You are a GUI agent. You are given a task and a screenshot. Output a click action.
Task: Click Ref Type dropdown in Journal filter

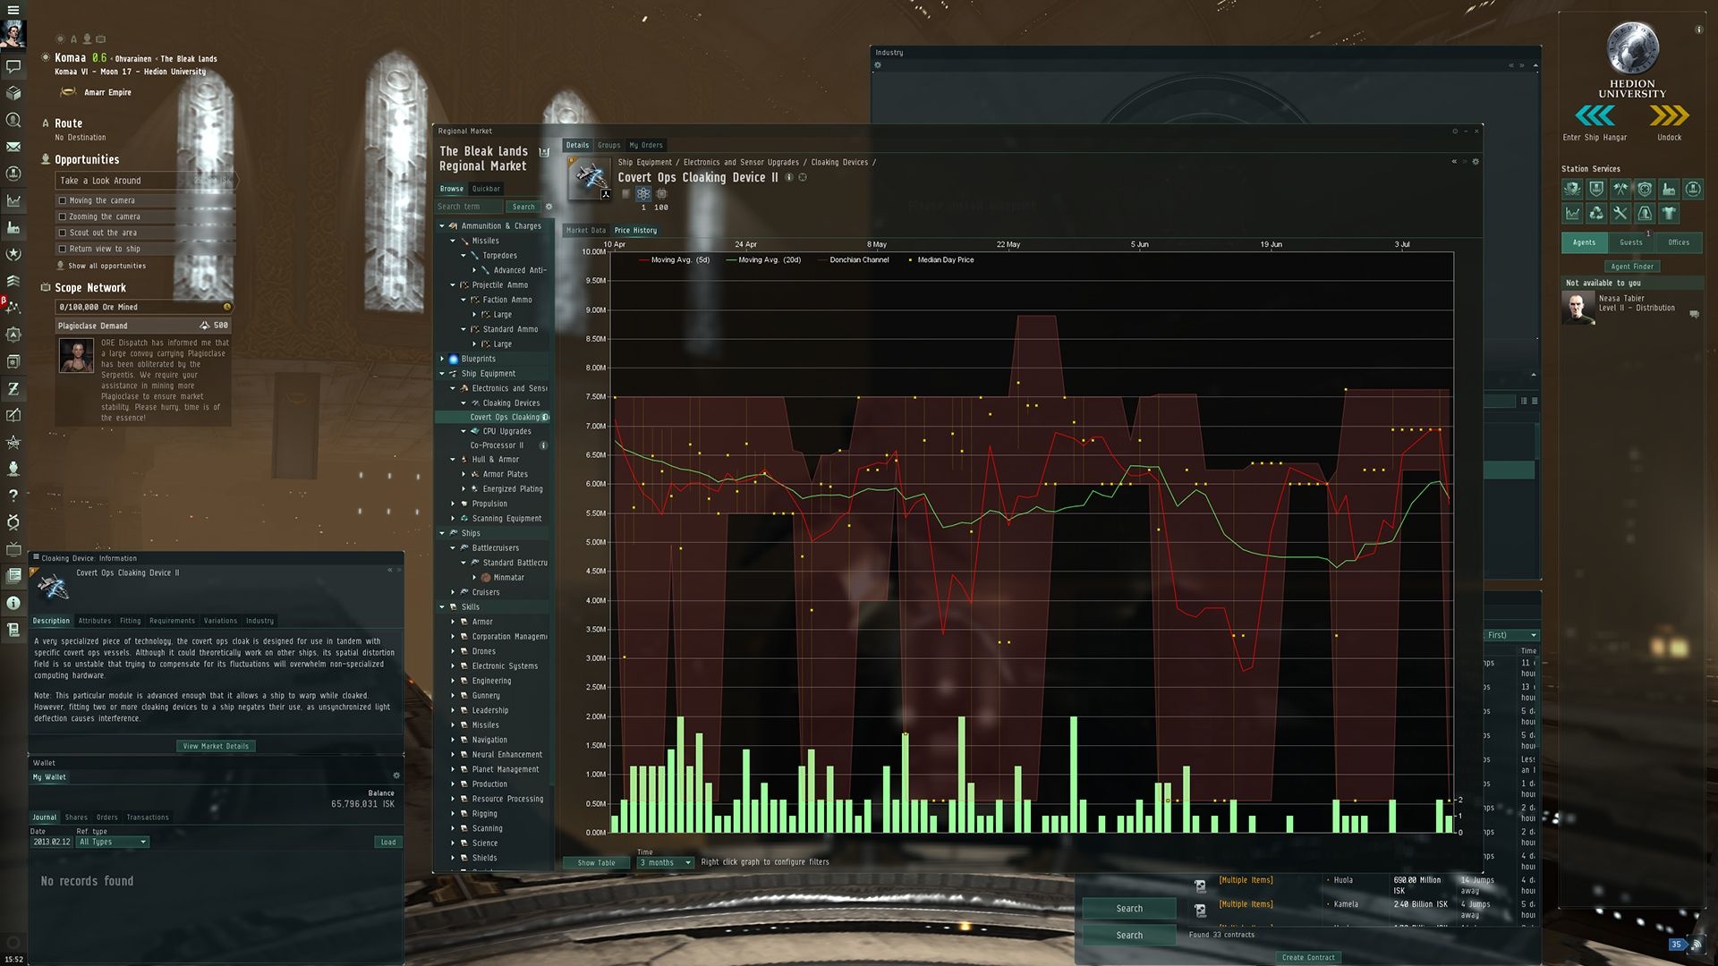(111, 843)
